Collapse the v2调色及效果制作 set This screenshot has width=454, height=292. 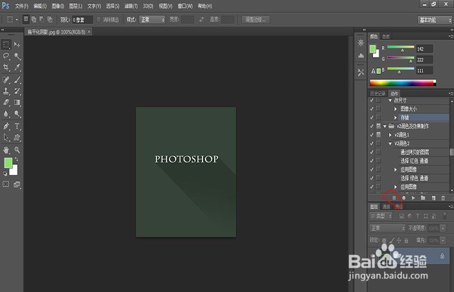coord(385,127)
